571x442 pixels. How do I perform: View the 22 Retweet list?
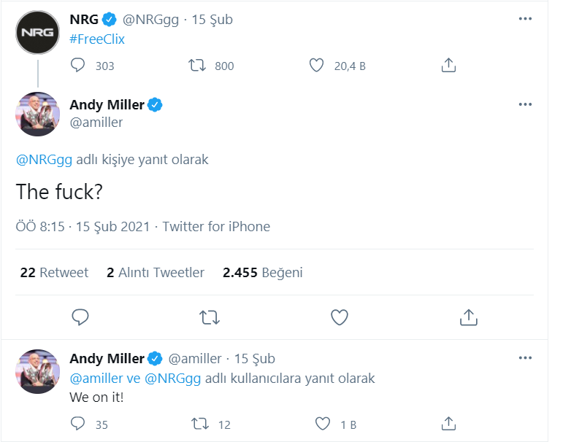tap(54, 273)
